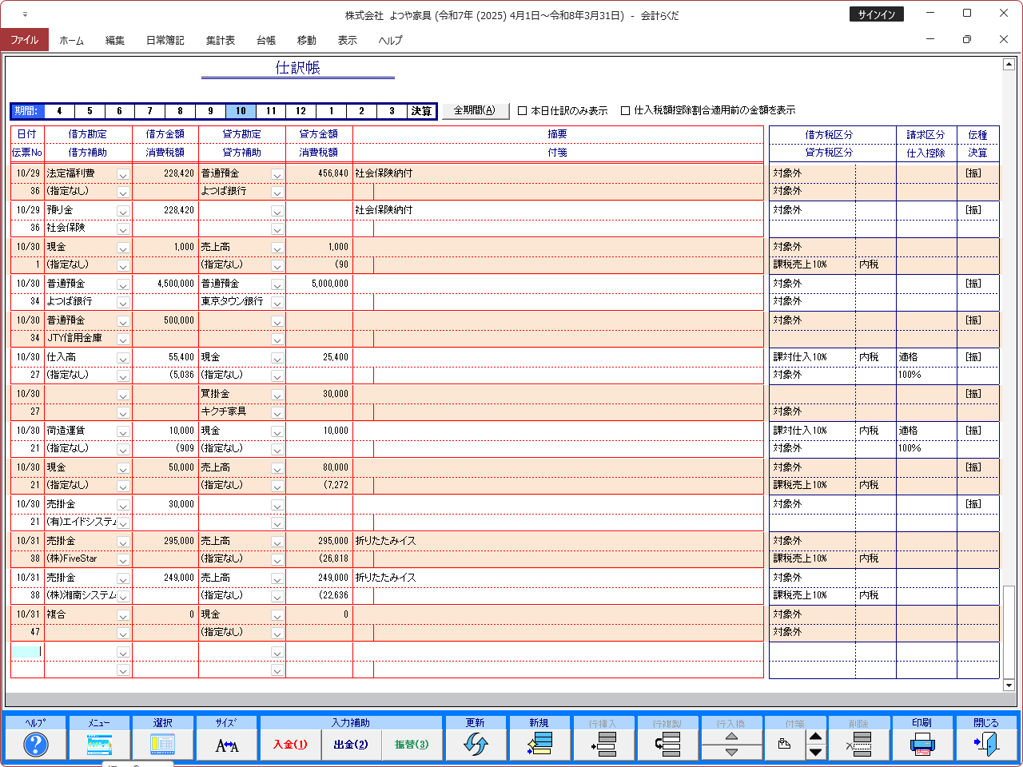Screen dimensions: 1023x767
Task: Open the 集計表 menu
Action: click(x=220, y=40)
